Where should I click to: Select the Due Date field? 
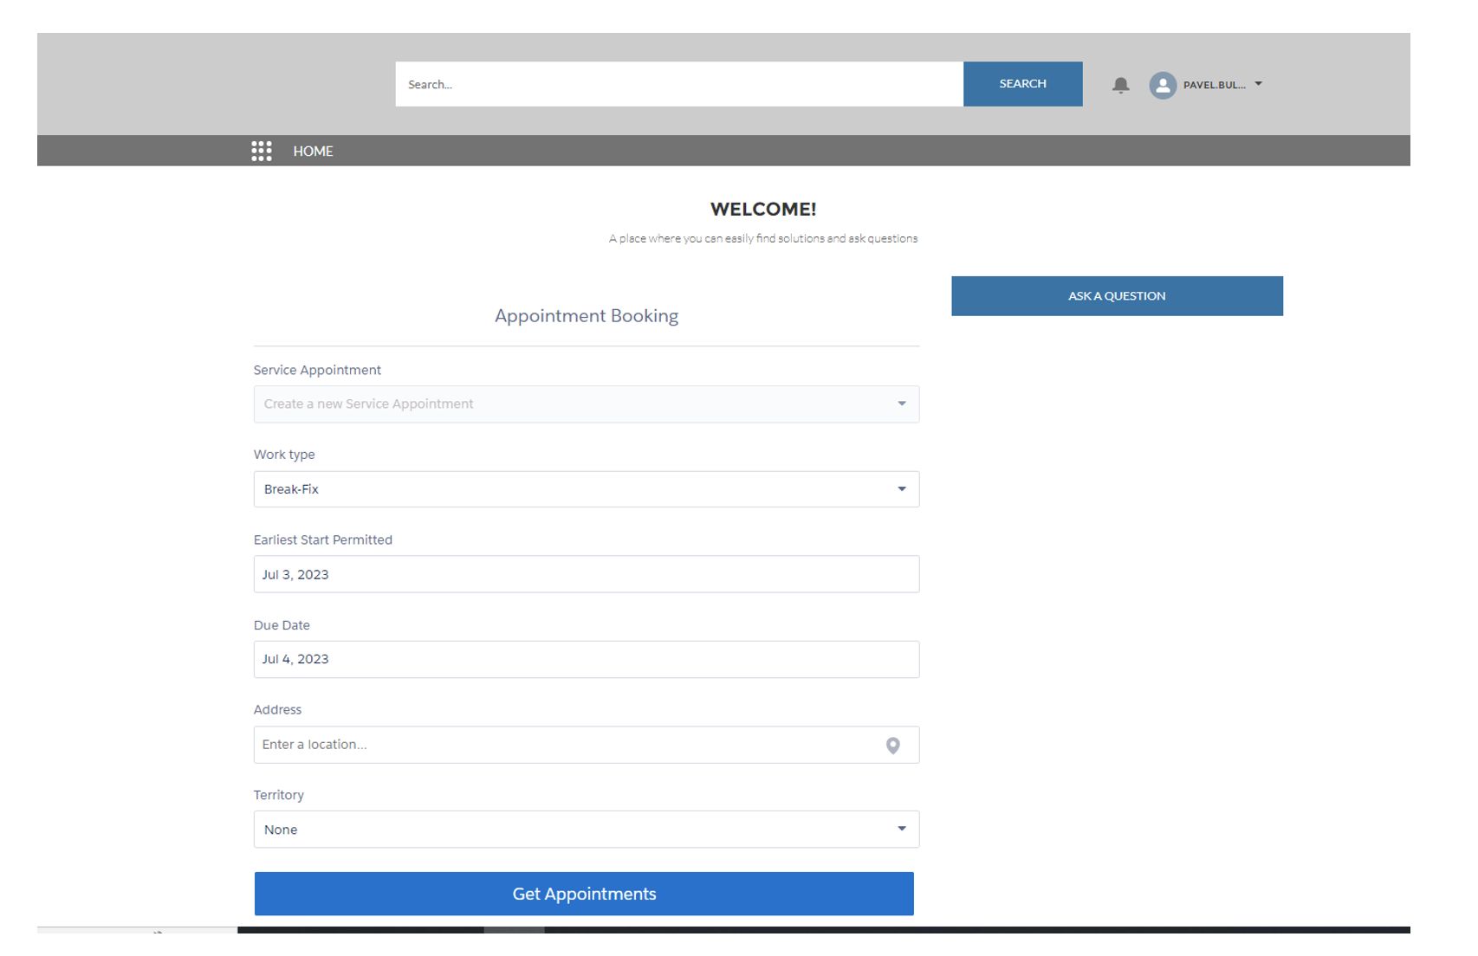pos(586,659)
